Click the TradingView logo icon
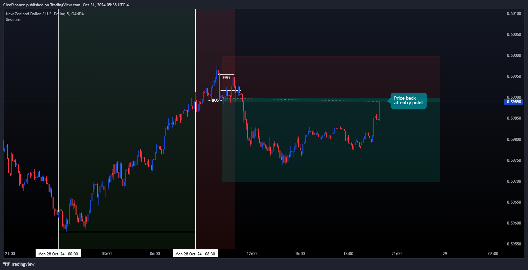This screenshot has width=528, height=270. coord(6,264)
